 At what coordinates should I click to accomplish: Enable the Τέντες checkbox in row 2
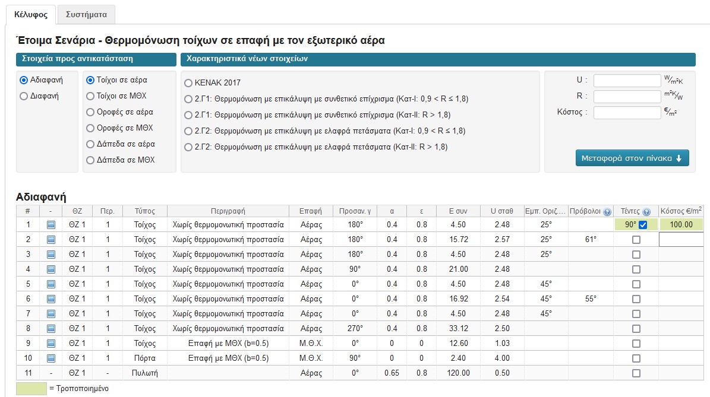click(636, 240)
